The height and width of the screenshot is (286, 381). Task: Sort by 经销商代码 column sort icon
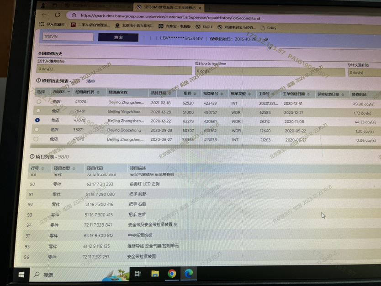[98, 92]
